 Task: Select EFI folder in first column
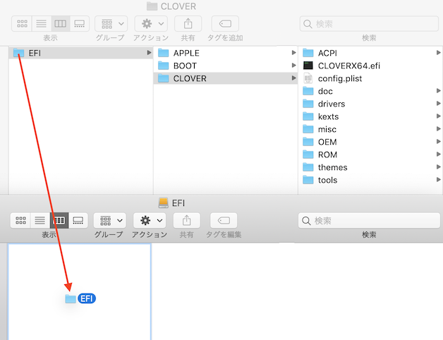(x=81, y=53)
